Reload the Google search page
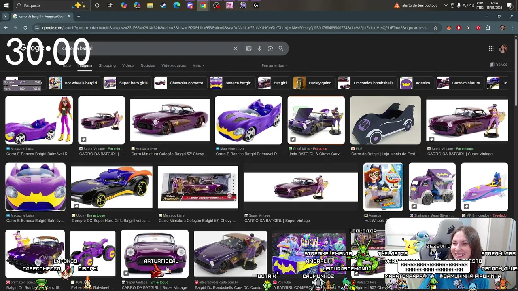The height and width of the screenshot is (291, 518). click(x=25, y=28)
